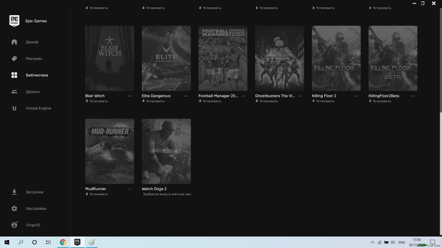The height and width of the screenshot is (248, 442).
Task: Install Elite Dangerous via Установить
Action: [x=153, y=101]
